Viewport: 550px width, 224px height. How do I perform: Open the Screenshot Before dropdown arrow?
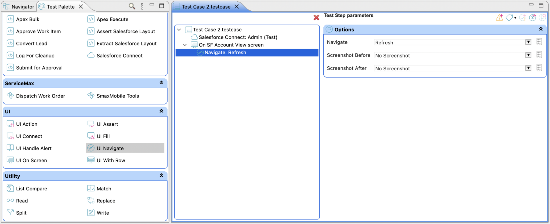click(528, 55)
